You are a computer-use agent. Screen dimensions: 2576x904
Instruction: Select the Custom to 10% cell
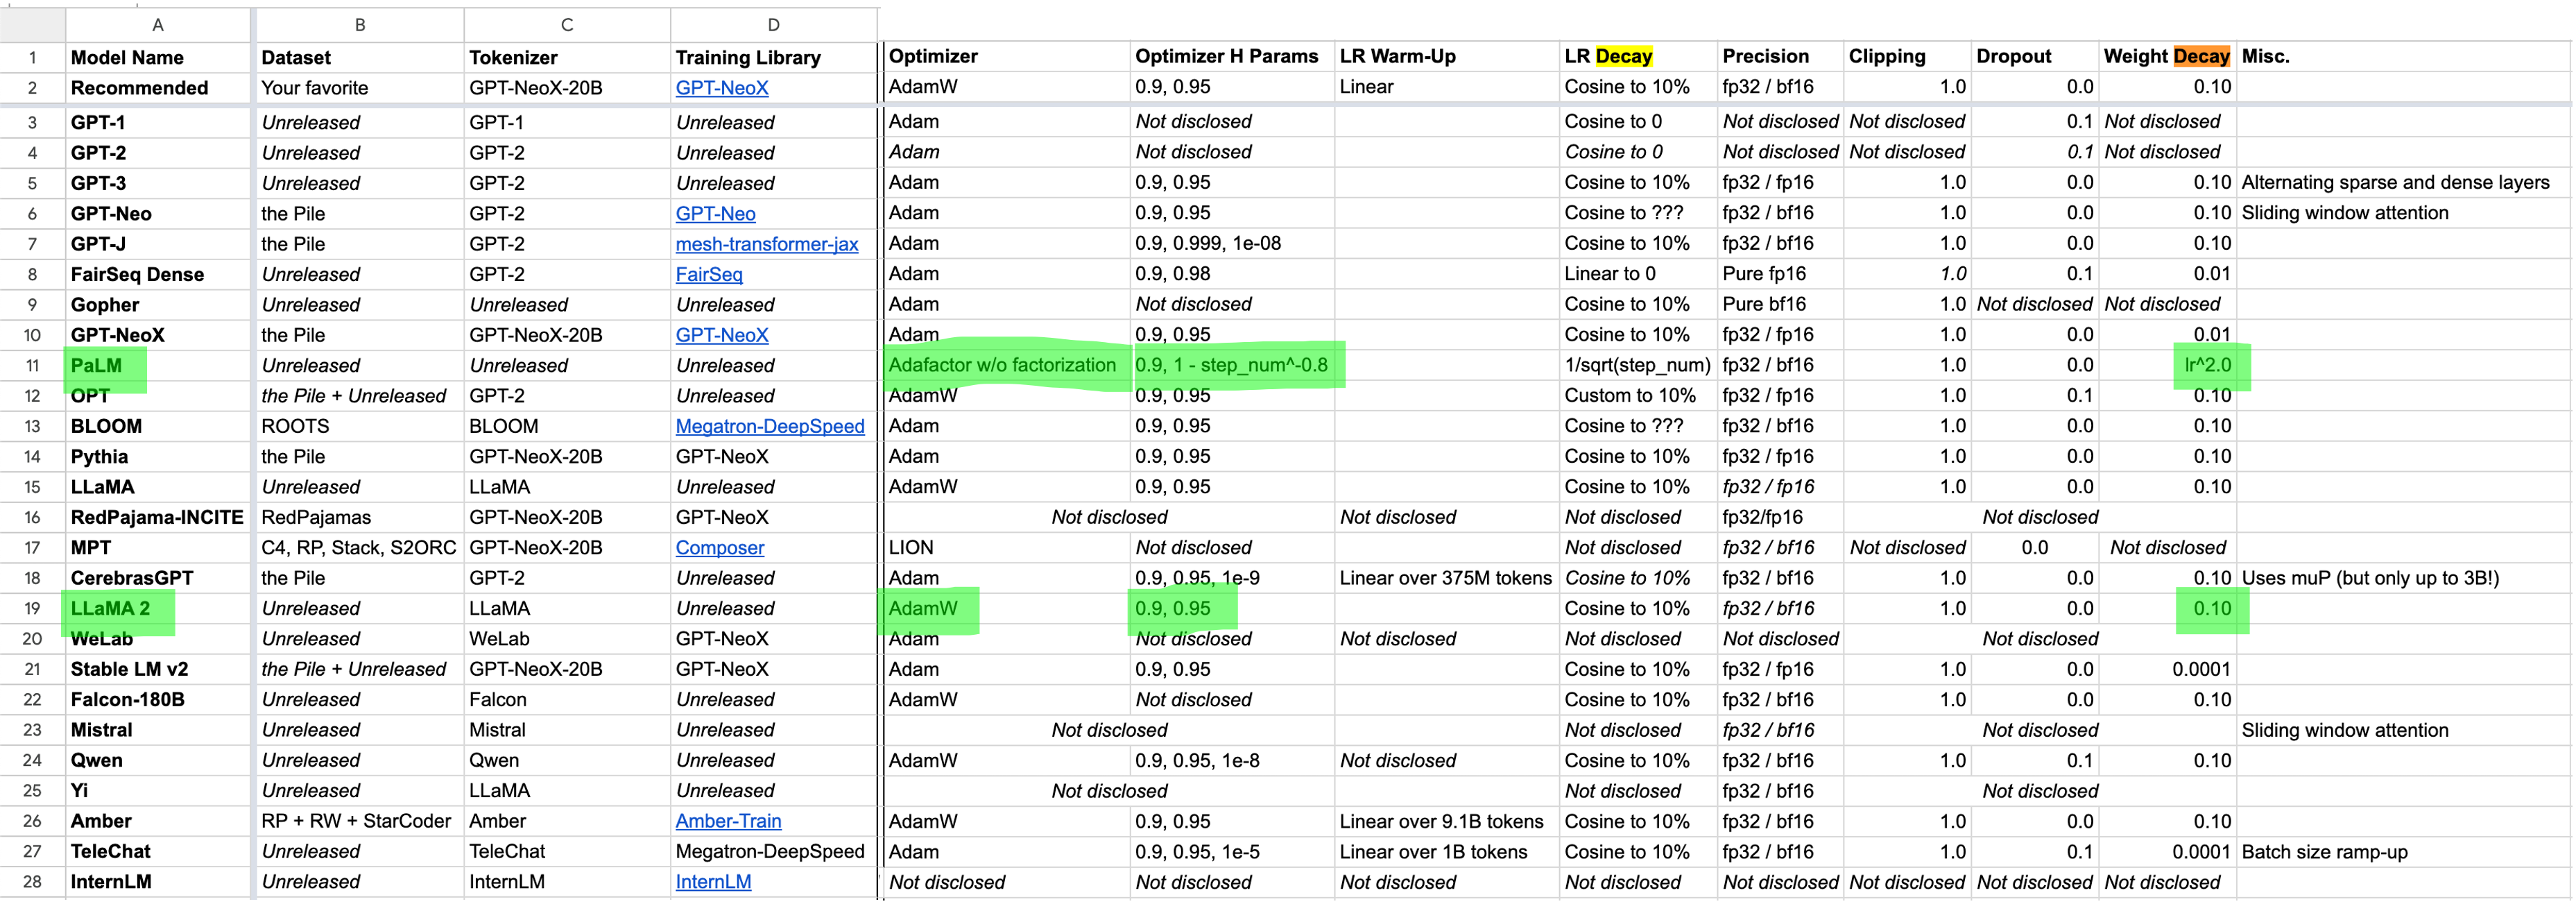(x=1638, y=396)
